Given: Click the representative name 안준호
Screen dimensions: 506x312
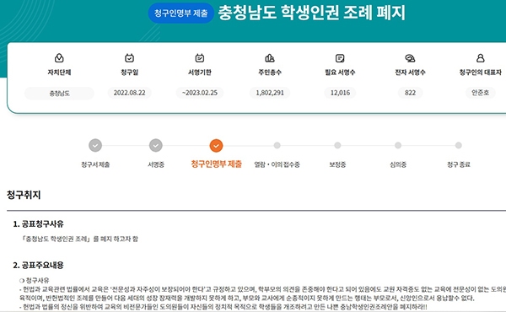Looking at the screenshot, I should pos(481,93).
